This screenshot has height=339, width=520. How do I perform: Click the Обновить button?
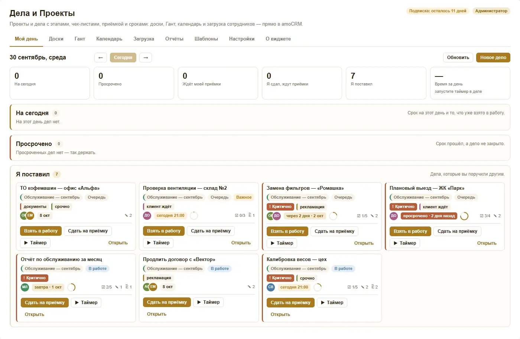pyautogui.click(x=458, y=58)
